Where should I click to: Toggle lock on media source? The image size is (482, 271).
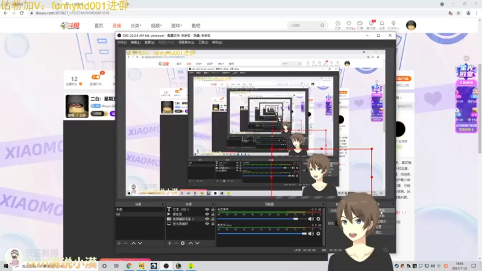pyautogui.click(x=213, y=214)
